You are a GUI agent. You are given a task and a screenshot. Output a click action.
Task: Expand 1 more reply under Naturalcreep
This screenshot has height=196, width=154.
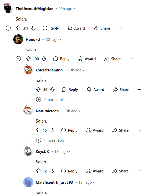tap(50, 140)
